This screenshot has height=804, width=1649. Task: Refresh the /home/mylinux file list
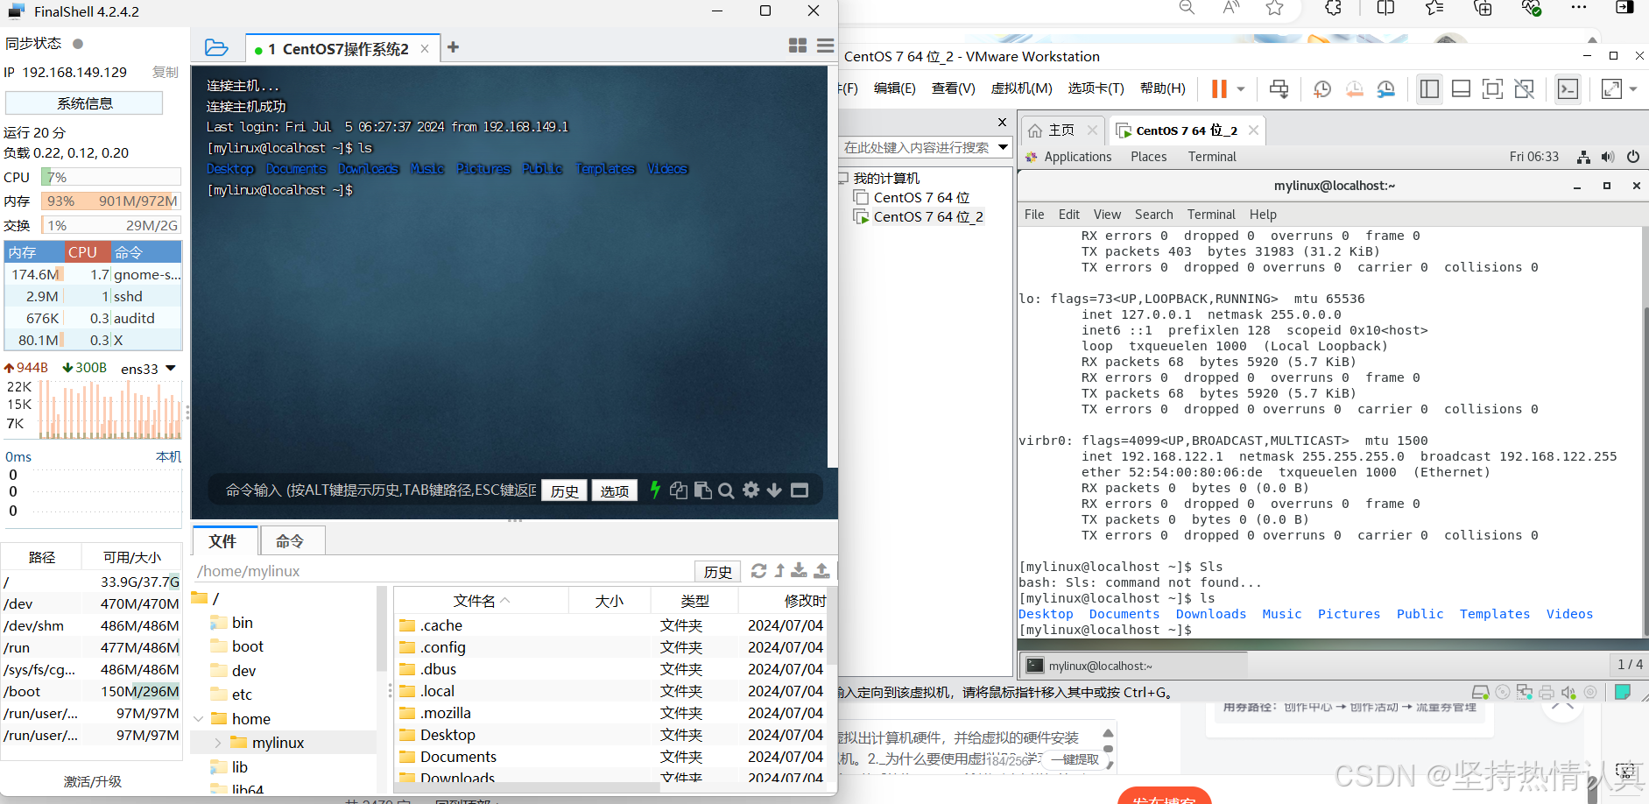(758, 571)
